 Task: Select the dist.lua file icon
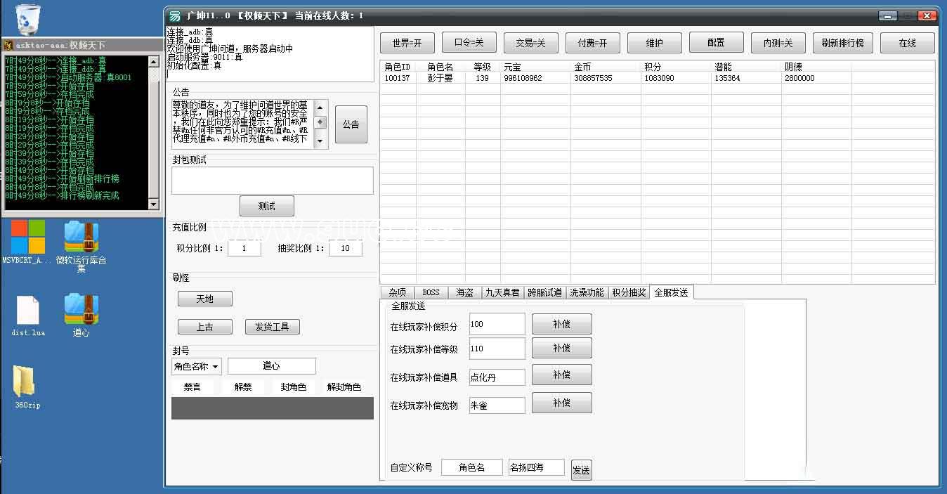tap(28, 311)
